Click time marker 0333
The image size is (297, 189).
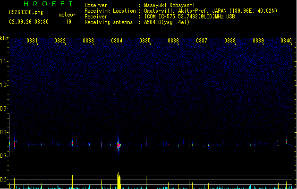88,41
